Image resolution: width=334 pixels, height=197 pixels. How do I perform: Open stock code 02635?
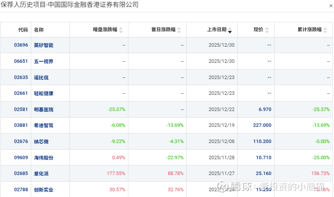[x=21, y=77]
